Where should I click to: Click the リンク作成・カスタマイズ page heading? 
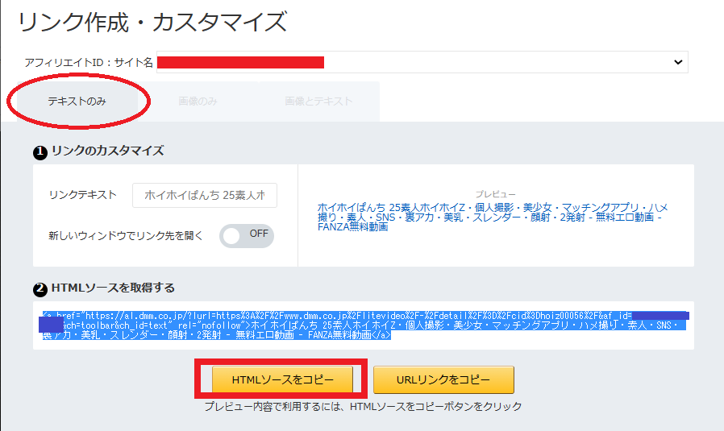pos(152,23)
